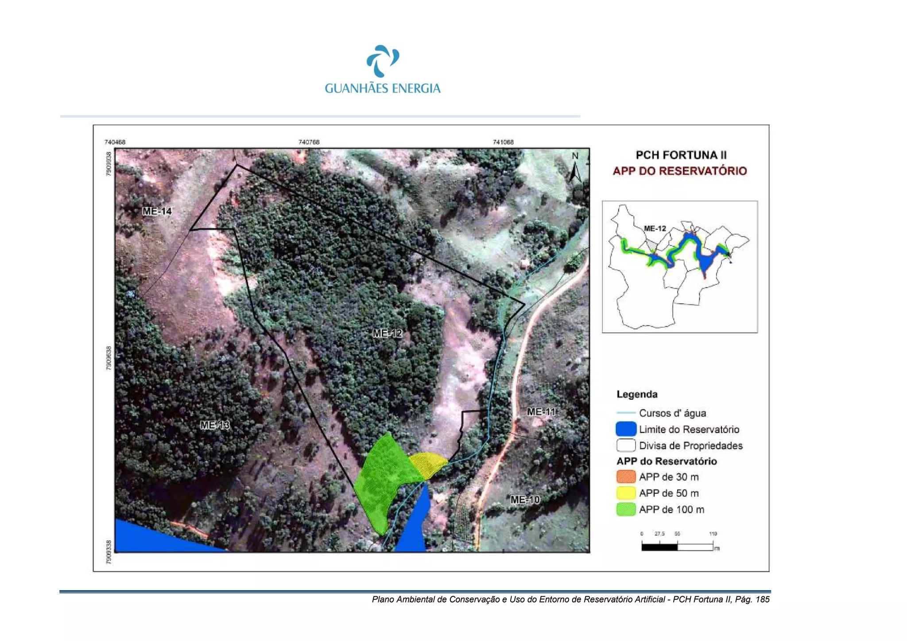Click the 740468 coordinate label

point(115,142)
